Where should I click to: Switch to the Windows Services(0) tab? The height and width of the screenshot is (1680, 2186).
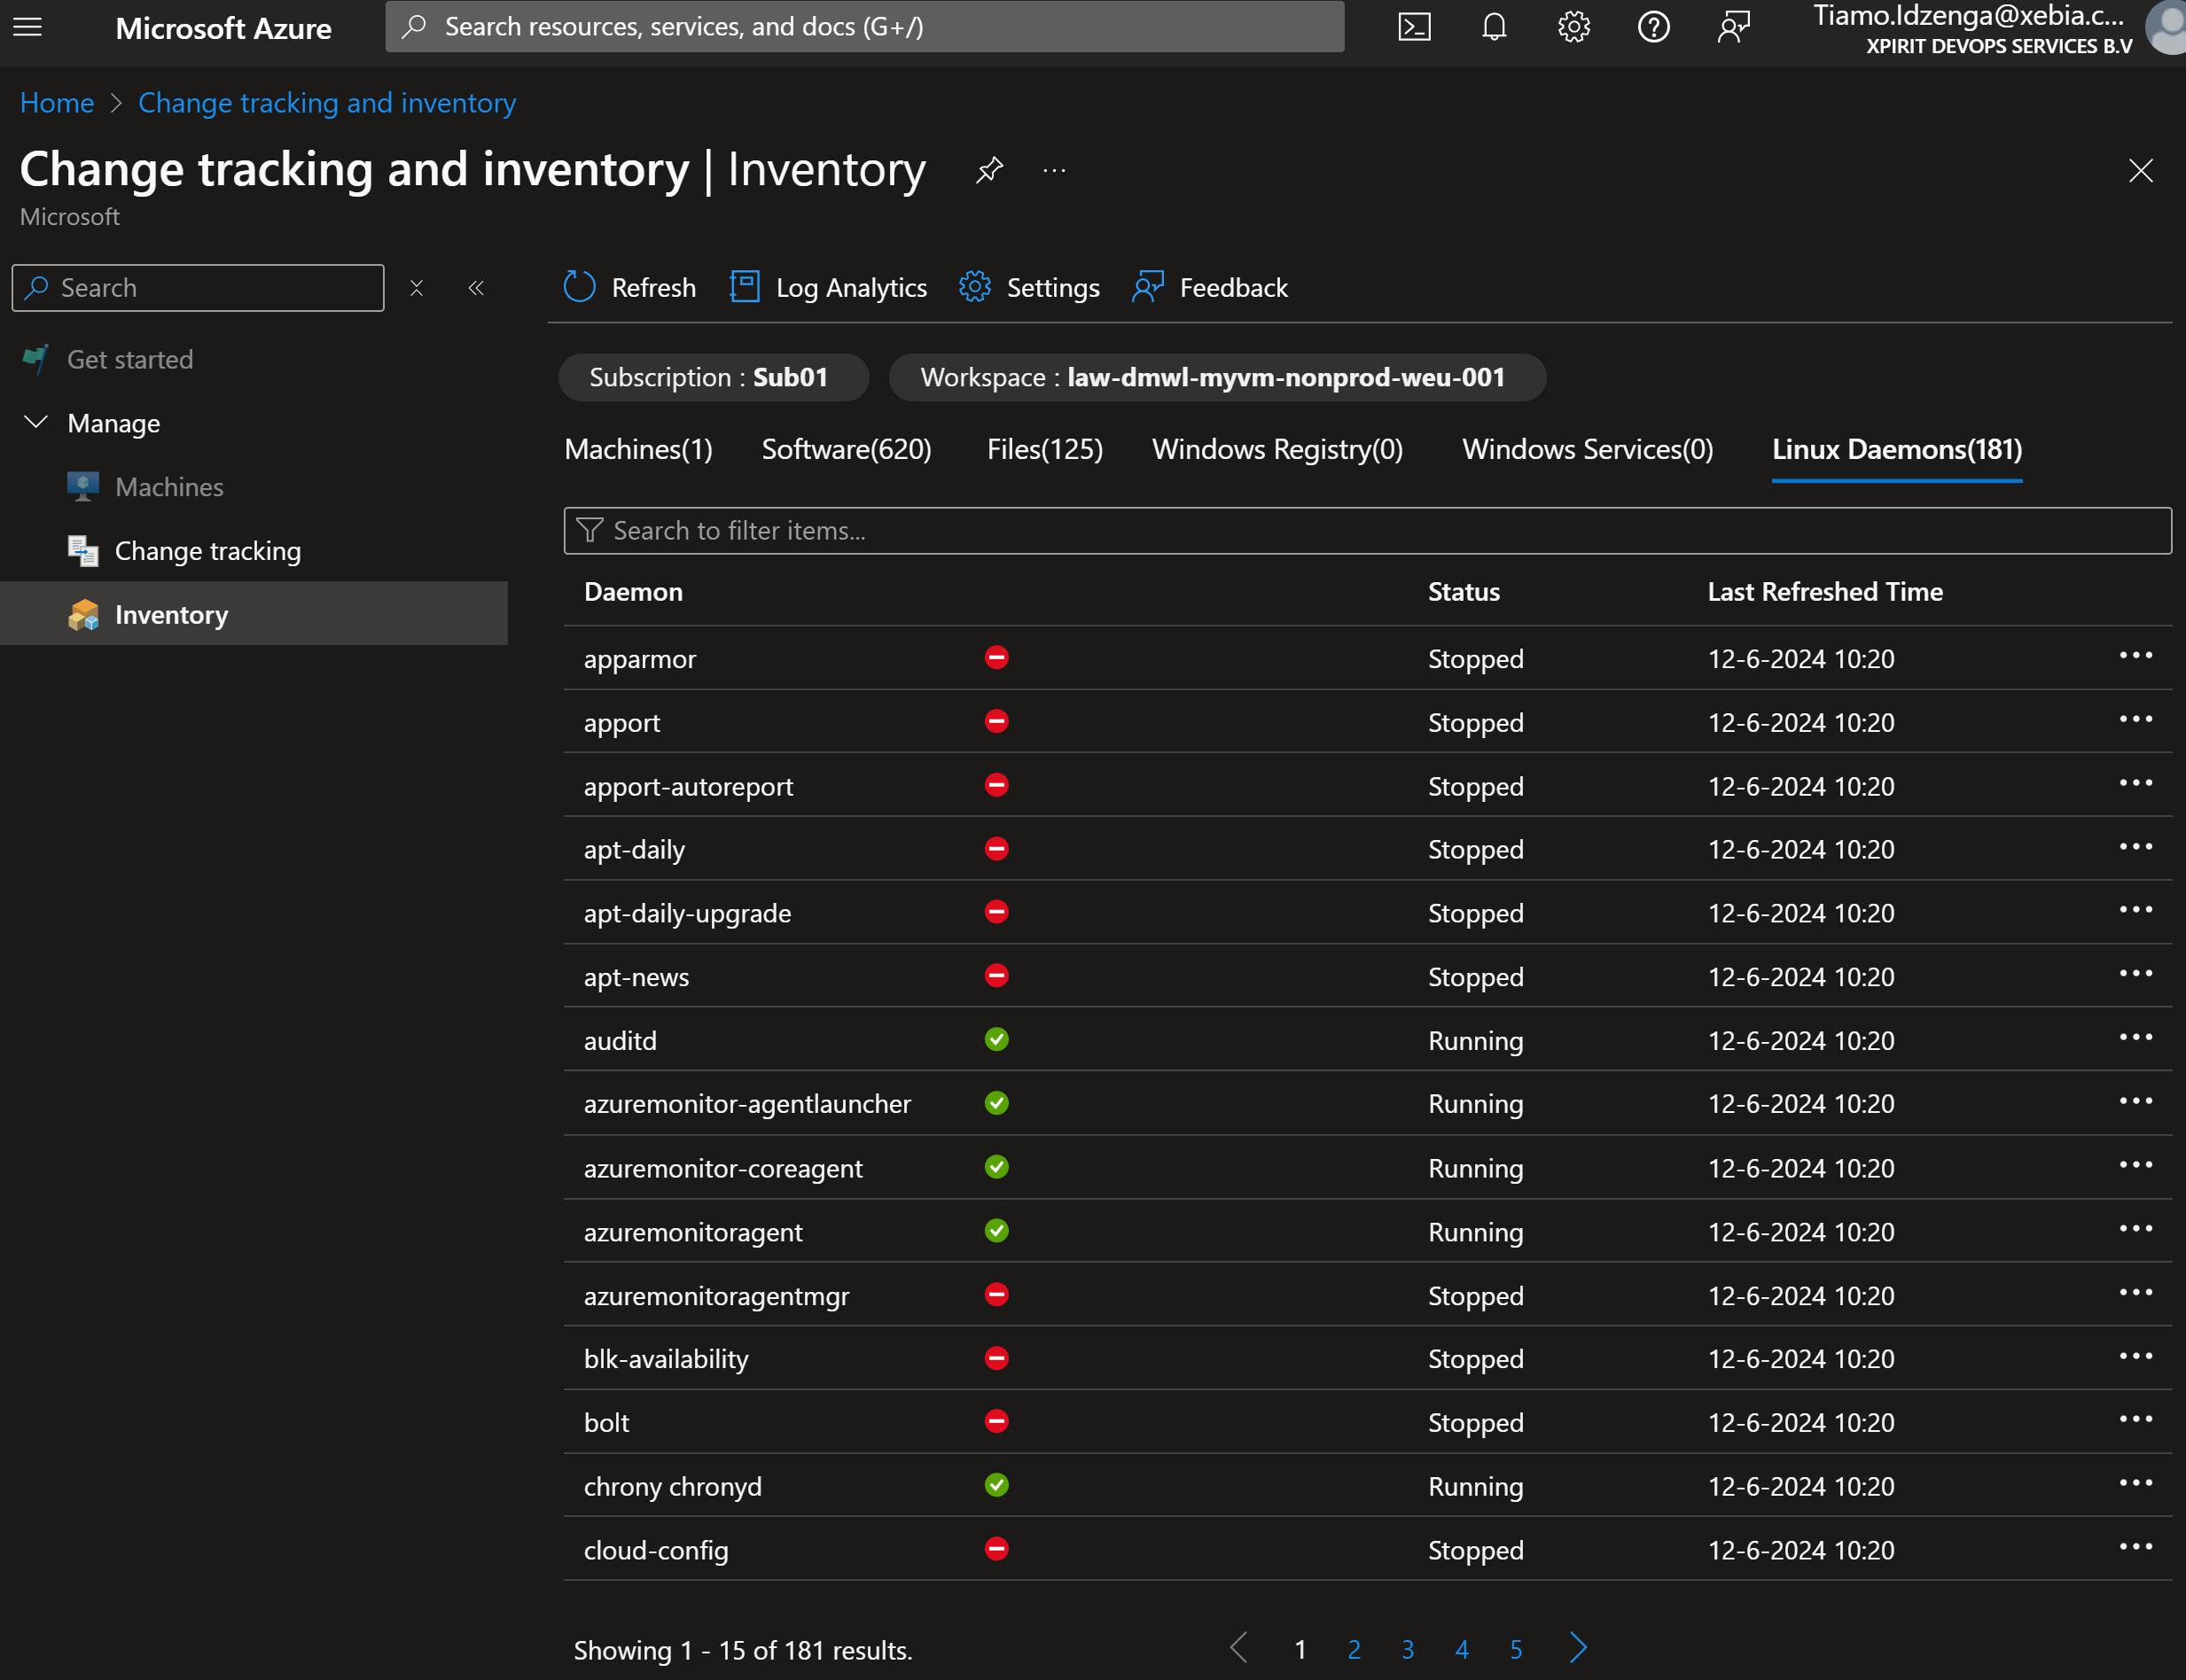click(x=1587, y=450)
